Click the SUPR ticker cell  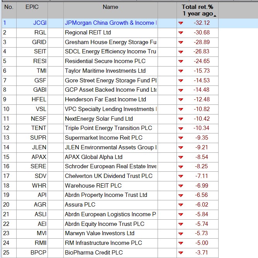(32, 138)
